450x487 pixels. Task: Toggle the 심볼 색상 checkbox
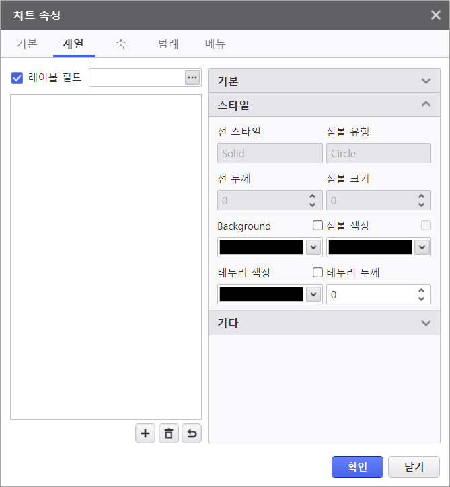click(x=426, y=226)
